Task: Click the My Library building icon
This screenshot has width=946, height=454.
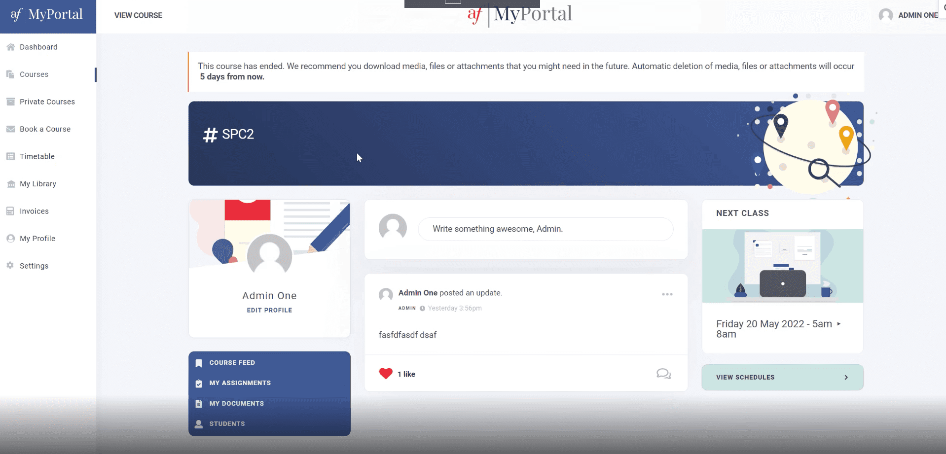Action: pos(10,184)
